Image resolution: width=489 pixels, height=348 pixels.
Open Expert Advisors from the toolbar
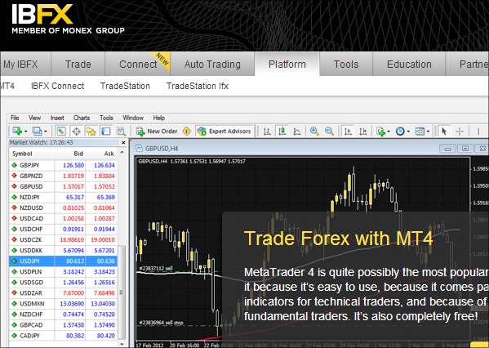224,132
